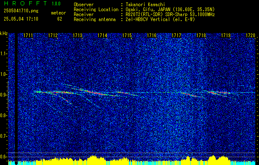
Task: Click the 1714 time marker
Action: click(102, 35)
